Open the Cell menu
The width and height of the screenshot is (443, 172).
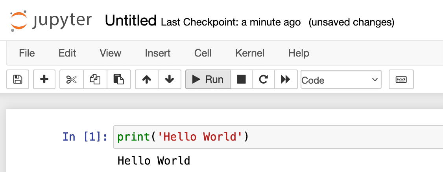(203, 53)
